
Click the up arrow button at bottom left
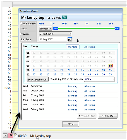point(5,136)
